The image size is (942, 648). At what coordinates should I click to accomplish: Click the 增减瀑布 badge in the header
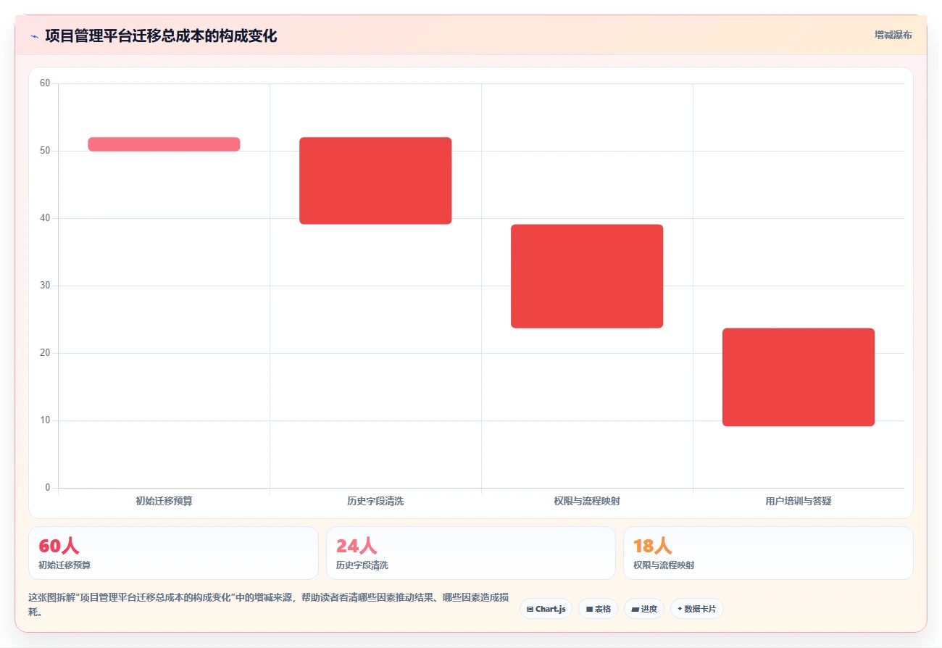(x=893, y=35)
